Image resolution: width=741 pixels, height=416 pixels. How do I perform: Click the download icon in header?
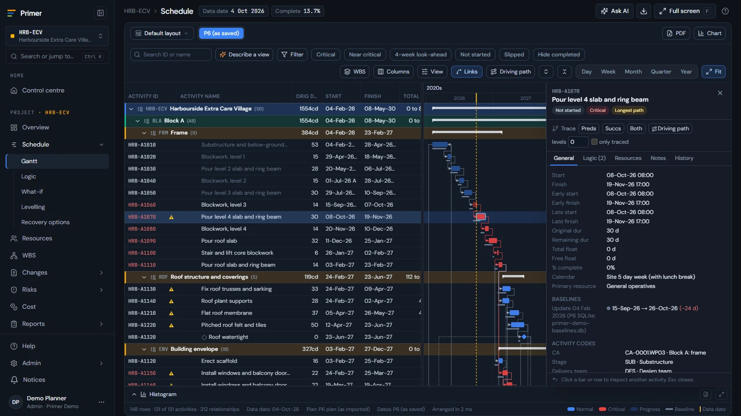pos(644,11)
